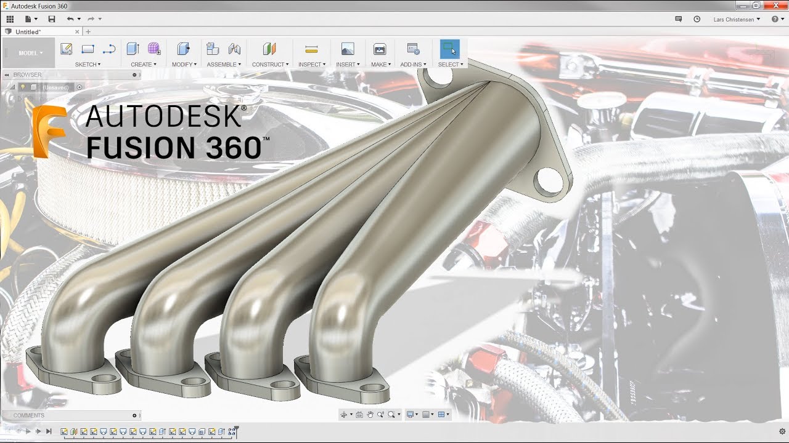Open the notifications icon beside the clock
The image size is (789, 443).
point(679,19)
